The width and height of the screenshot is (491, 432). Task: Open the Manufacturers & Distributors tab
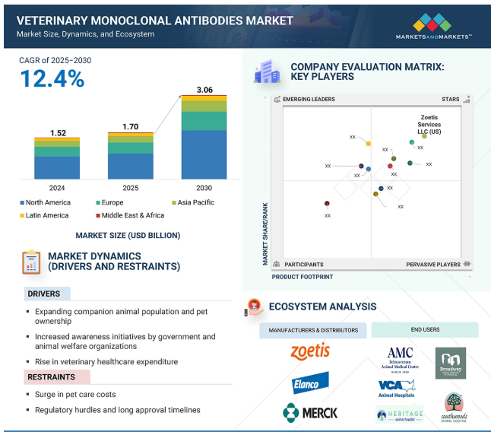point(312,330)
